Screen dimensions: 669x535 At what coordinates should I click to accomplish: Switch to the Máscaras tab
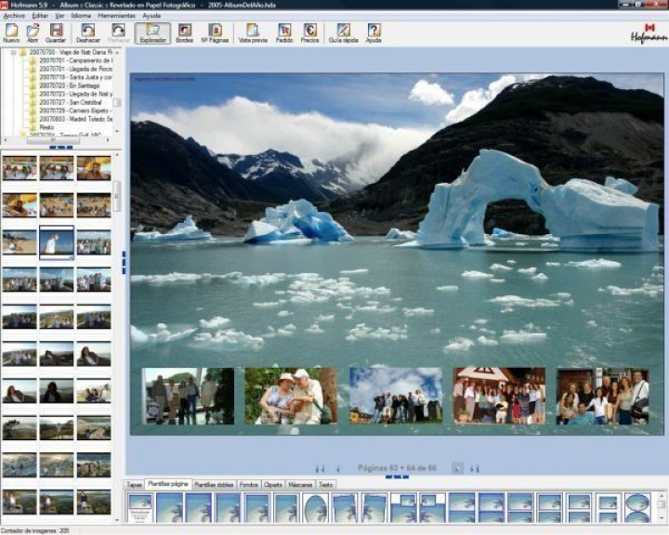pos(300,485)
